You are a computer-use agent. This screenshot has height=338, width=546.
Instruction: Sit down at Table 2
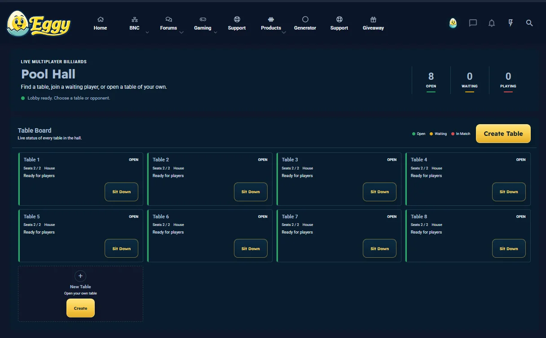[251, 192]
